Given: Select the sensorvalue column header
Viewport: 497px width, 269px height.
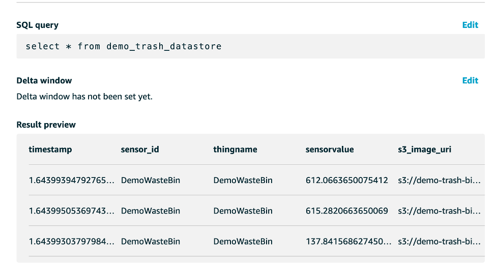Looking at the screenshot, I should click(x=330, y=150).
